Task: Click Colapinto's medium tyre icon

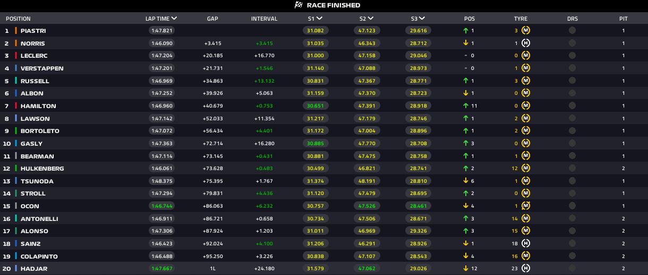Action: [x=526, y=256]
